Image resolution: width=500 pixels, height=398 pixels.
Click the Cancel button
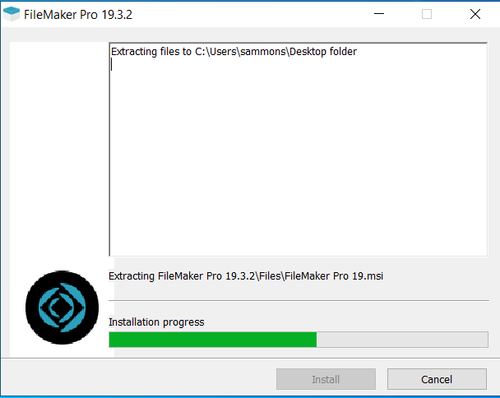click(x=437, y=379)
